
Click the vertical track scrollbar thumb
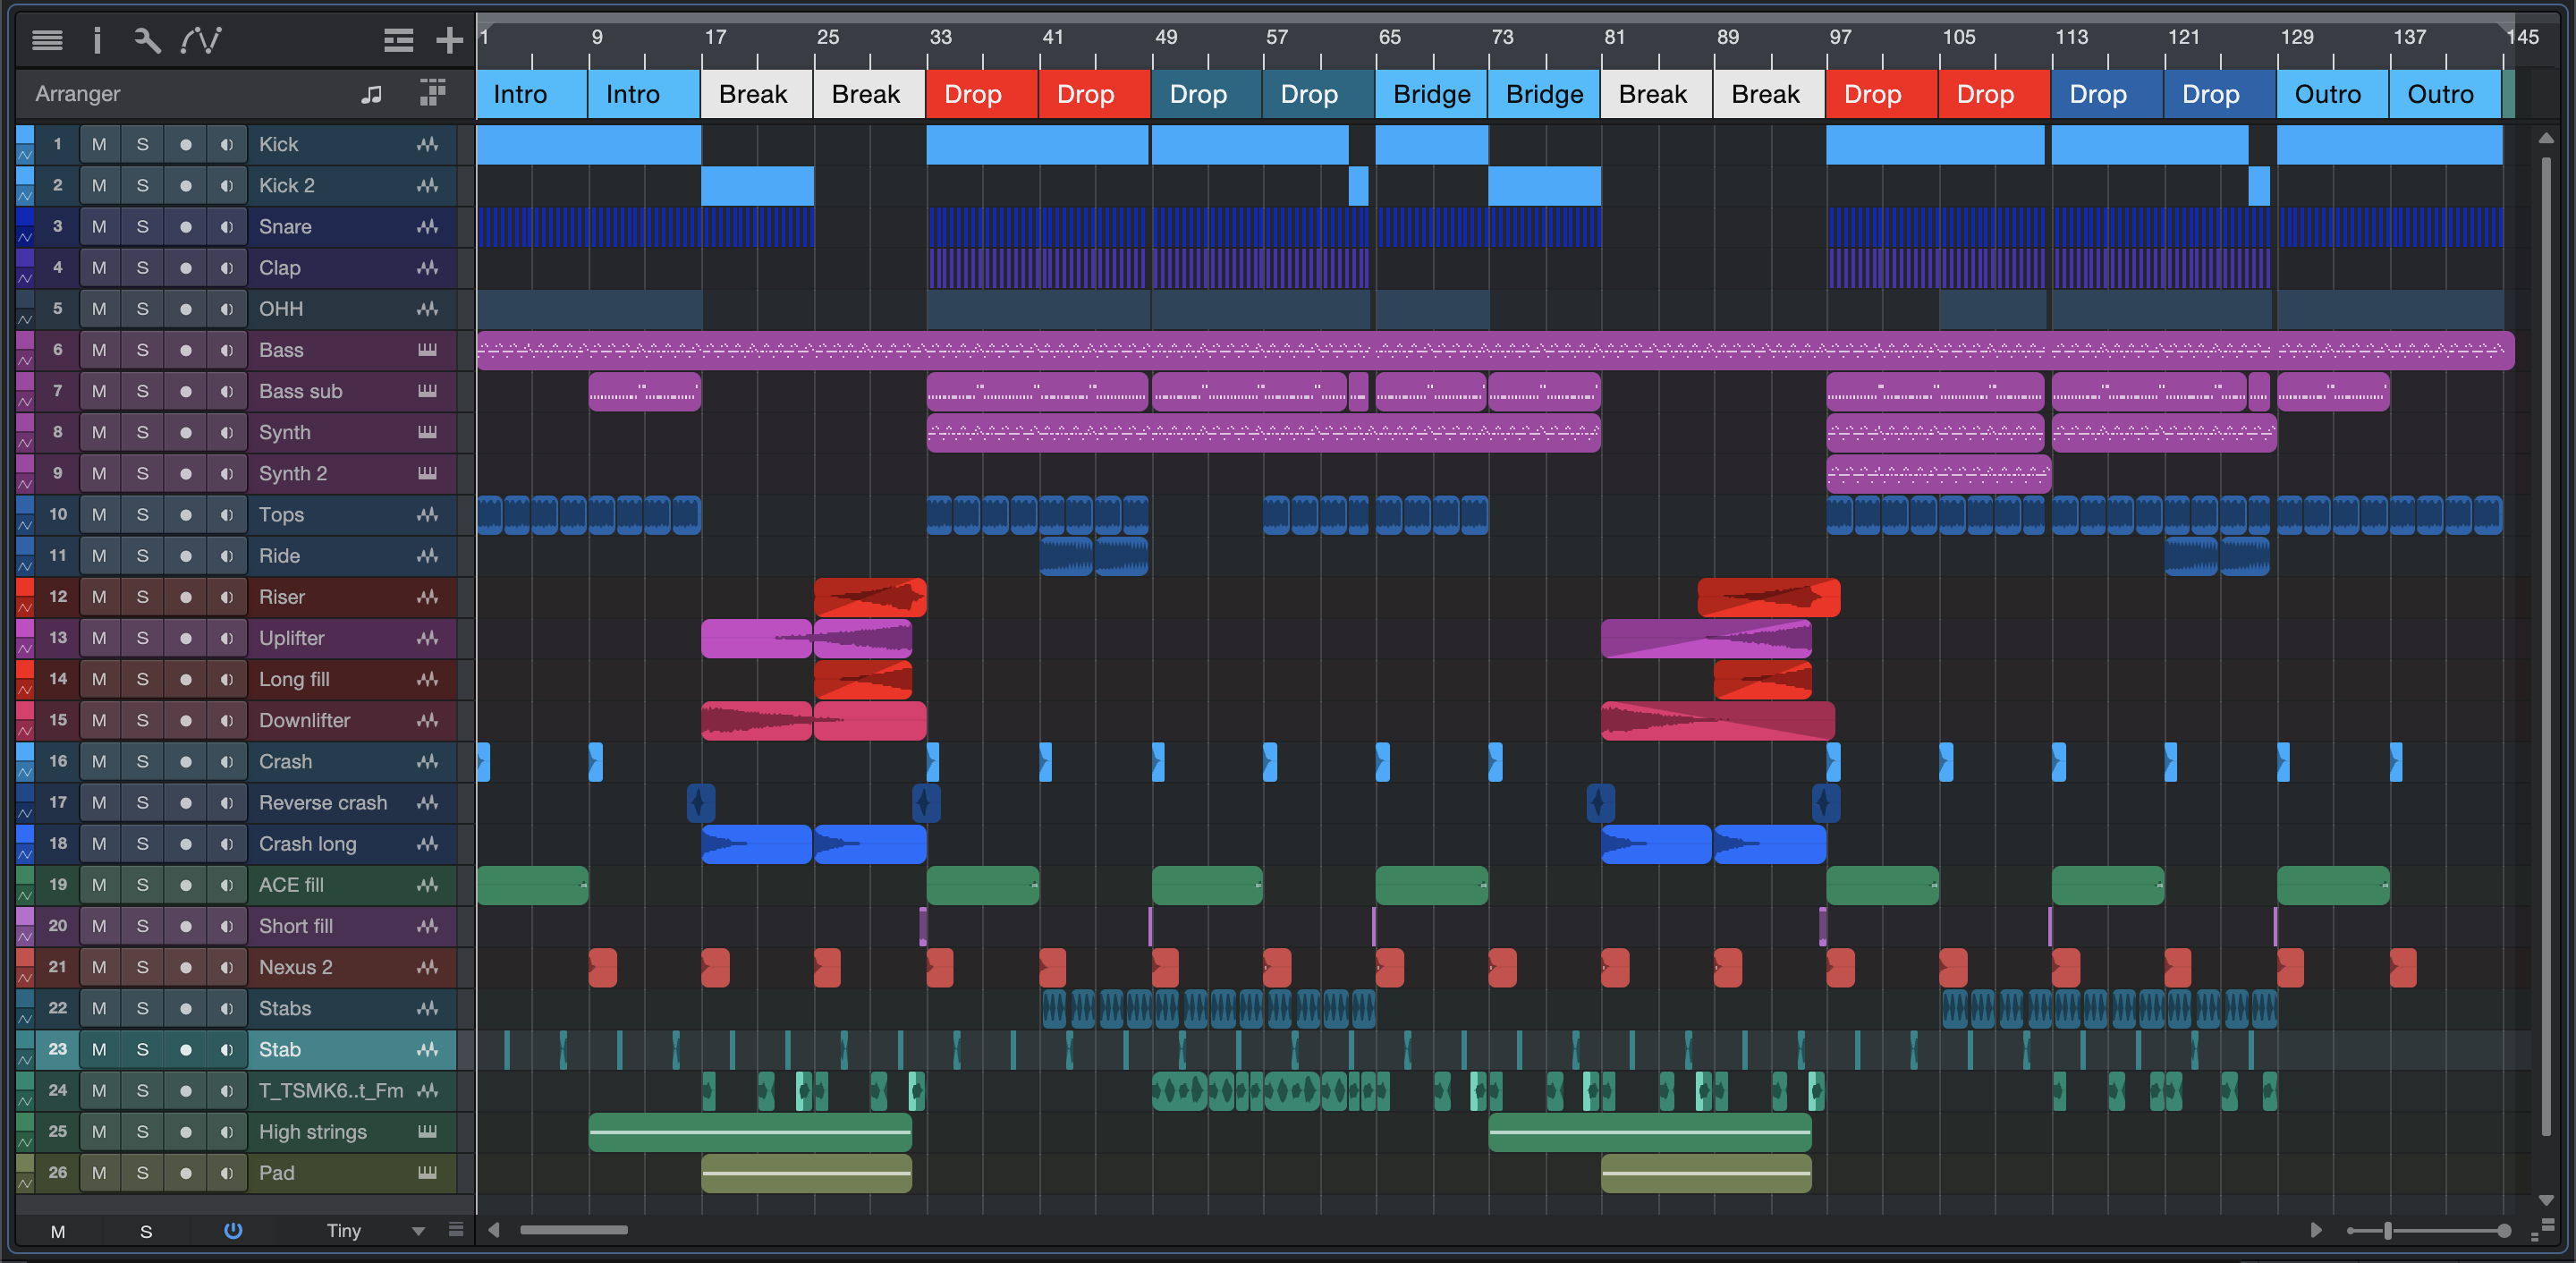[2546, 645]
